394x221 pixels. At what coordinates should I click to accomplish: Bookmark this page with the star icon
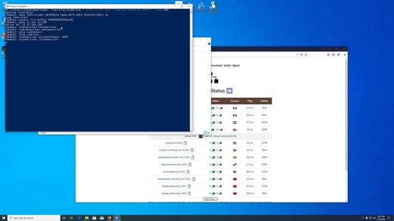click(306, 55)
